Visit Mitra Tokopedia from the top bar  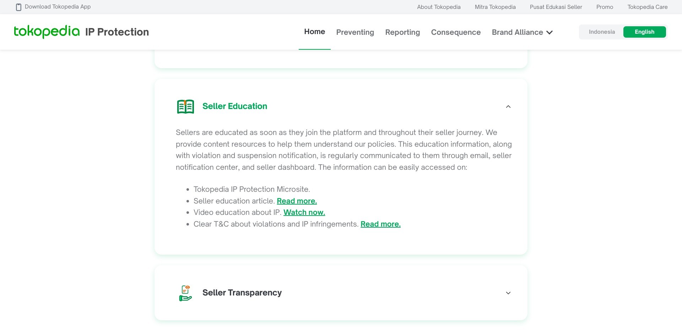pos(495,7)
